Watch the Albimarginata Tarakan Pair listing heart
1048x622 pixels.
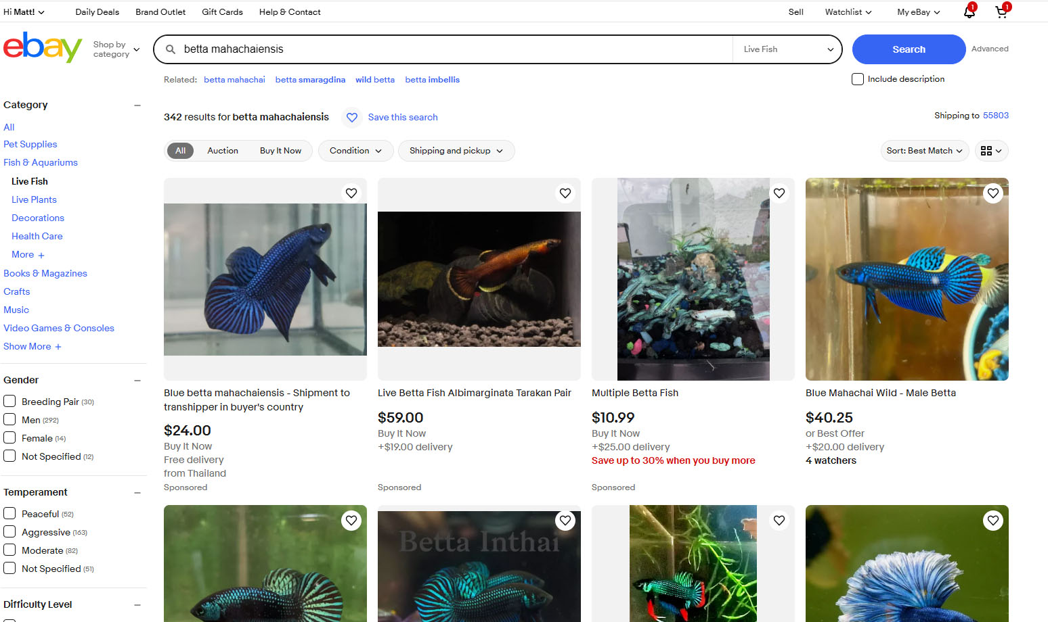click(565, 193)
